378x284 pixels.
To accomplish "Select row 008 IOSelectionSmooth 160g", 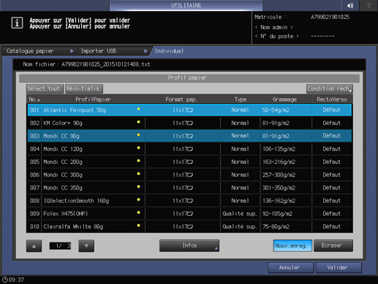I will point(189,201).
